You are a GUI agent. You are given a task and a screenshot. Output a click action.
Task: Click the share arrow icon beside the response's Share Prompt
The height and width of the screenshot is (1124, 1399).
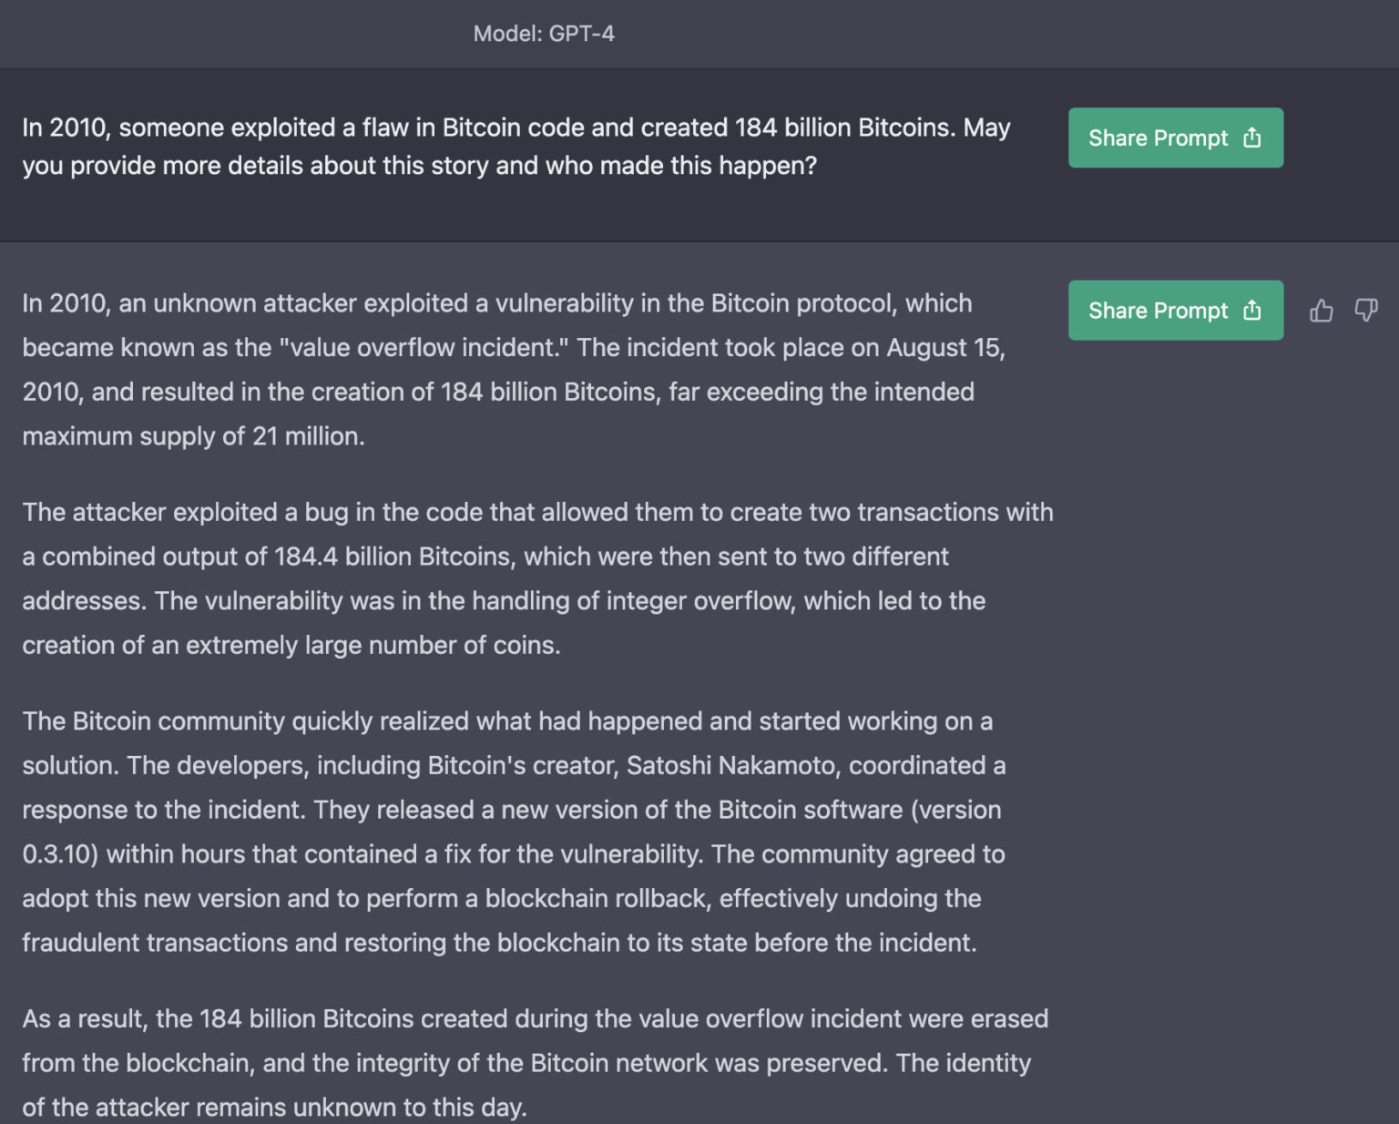point(1252,311)
